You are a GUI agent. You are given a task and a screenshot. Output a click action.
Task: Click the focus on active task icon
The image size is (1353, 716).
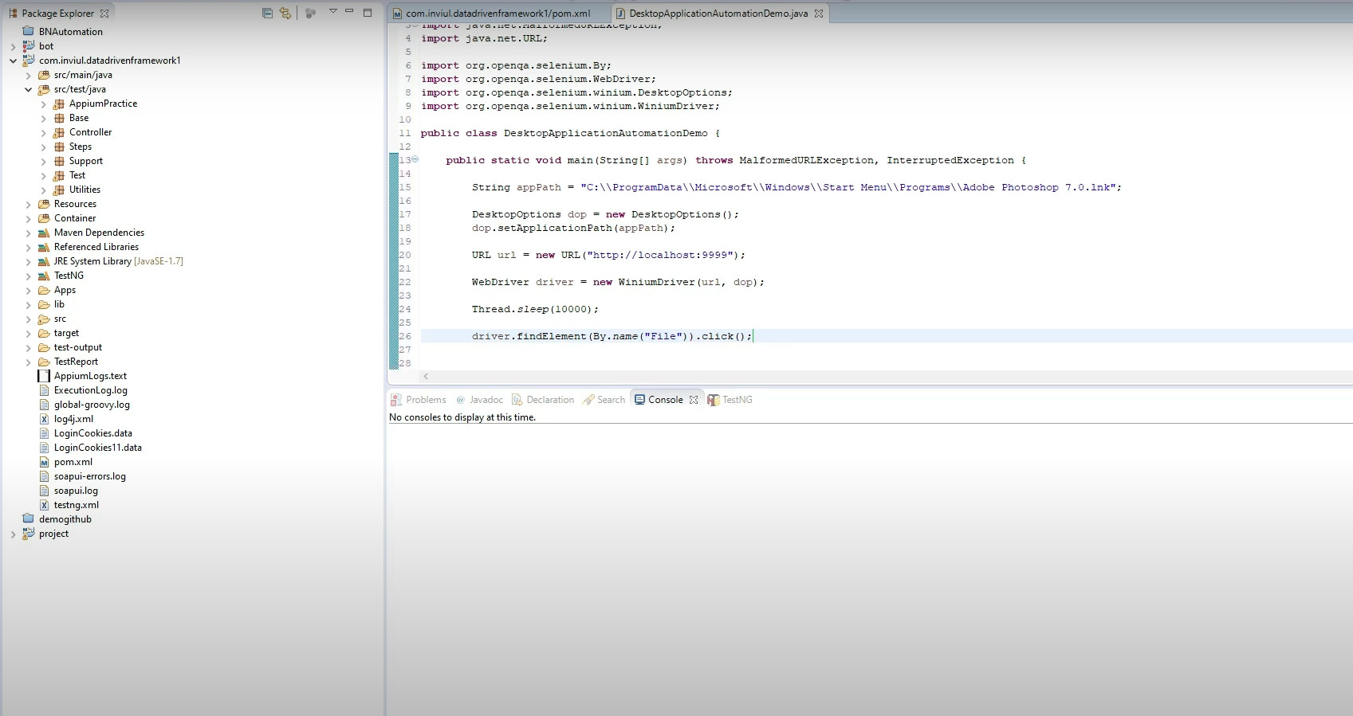pyautogui.click(x=310, y=13)
